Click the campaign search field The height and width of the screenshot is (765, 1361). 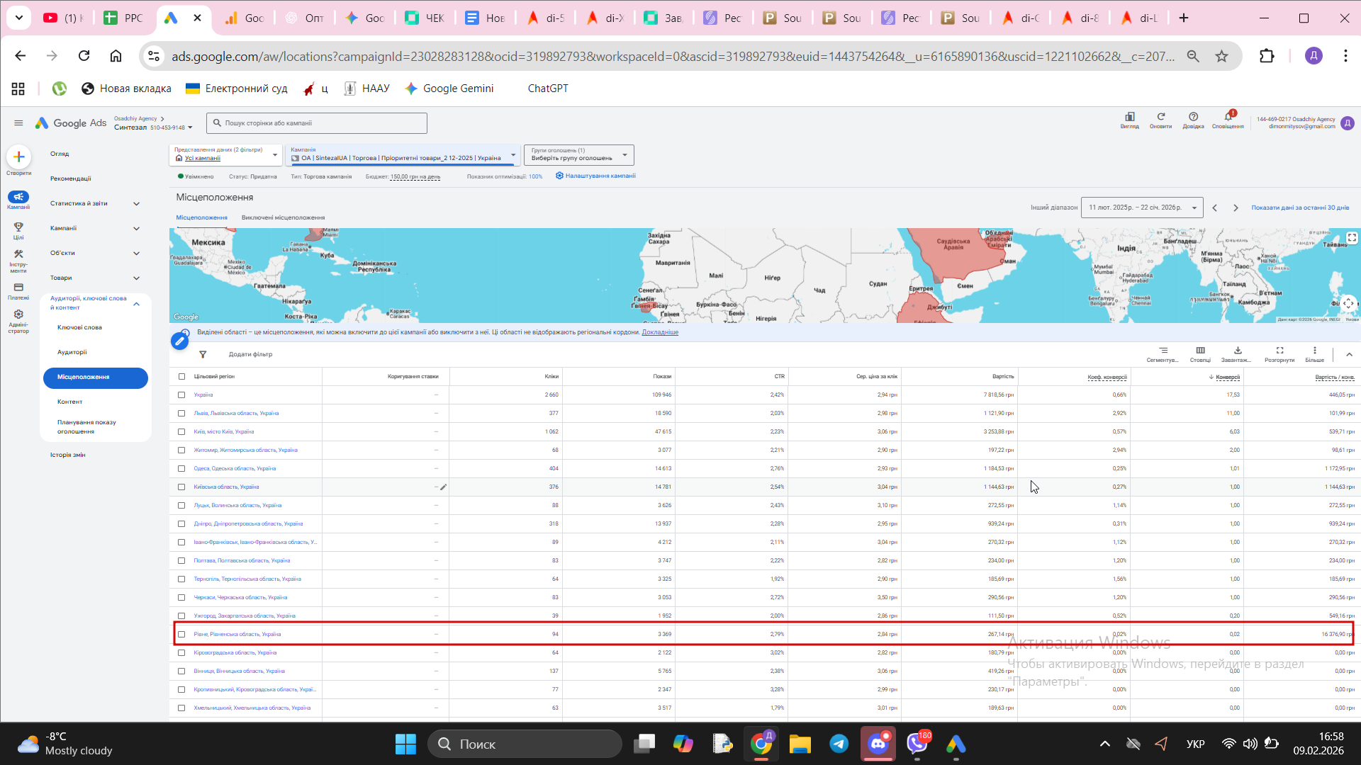(x=317, y=123)
